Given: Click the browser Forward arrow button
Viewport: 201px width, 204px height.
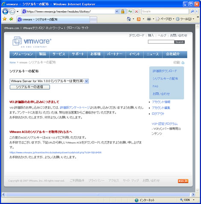Looking at the screenshot, I should pos(12,12).
